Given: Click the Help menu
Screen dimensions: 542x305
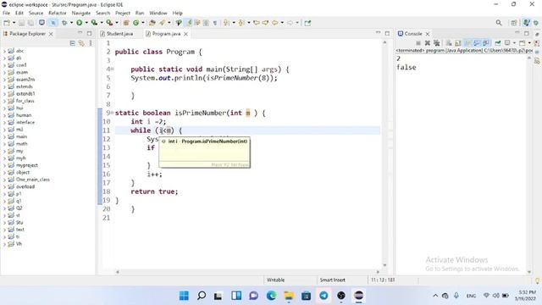Looking at the screenshot, I should click(177, 13).
